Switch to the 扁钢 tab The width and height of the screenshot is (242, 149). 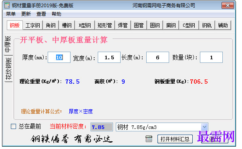coord(171,25)
